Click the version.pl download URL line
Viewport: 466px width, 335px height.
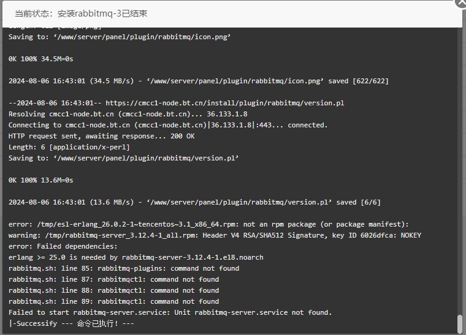click(x=176, y=103)
